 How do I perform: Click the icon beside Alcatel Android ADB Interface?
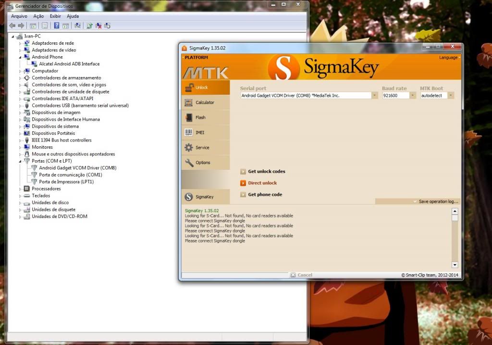pyautogui.click(x=34, y=64)
